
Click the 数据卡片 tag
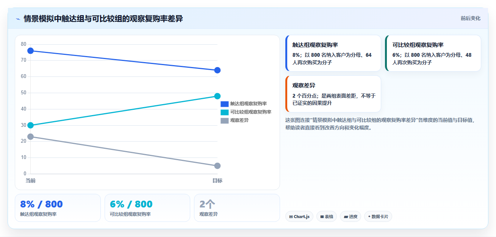(378, 217)
